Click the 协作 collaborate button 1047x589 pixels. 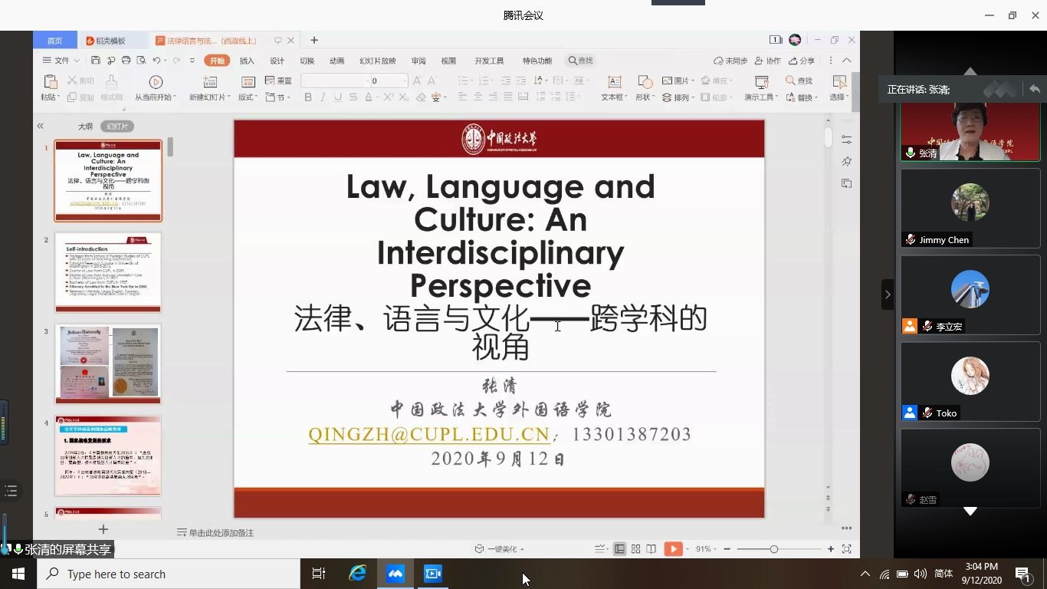pyautogui.click(x=767, y=61)
